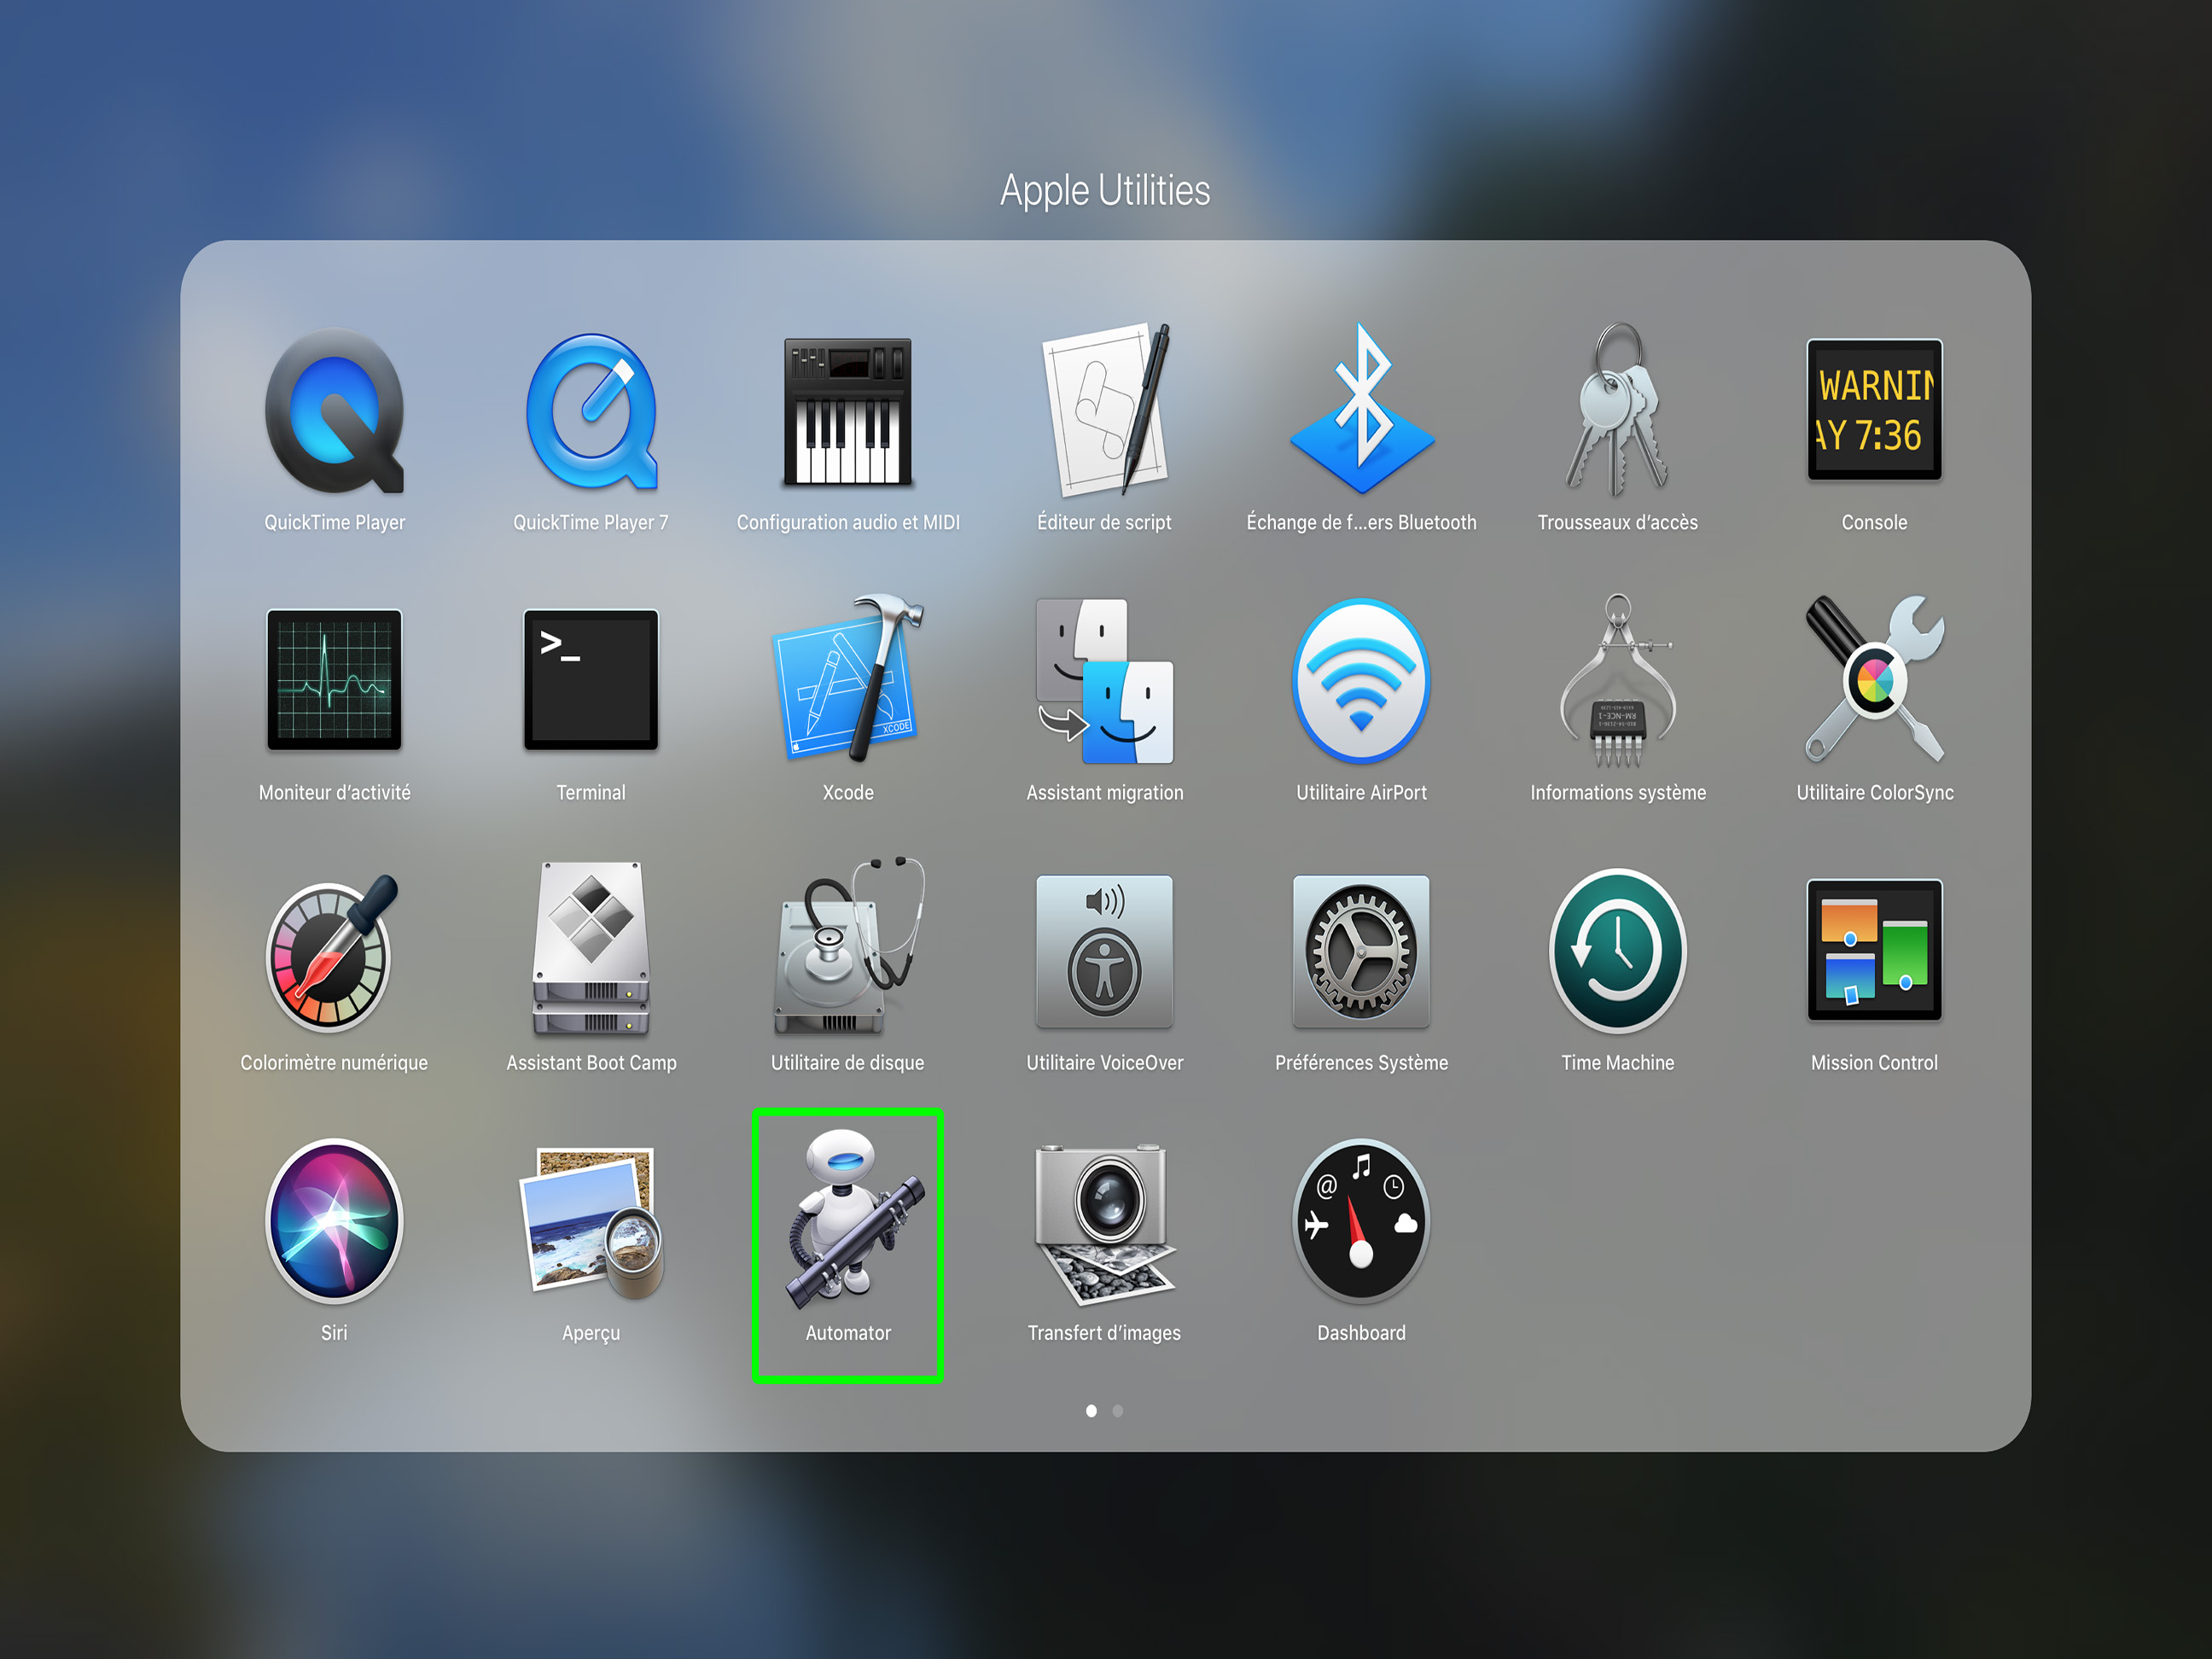Open Mission Control icon
The width and height of the screenshot is (2212, 1659).
(1874, 950)
